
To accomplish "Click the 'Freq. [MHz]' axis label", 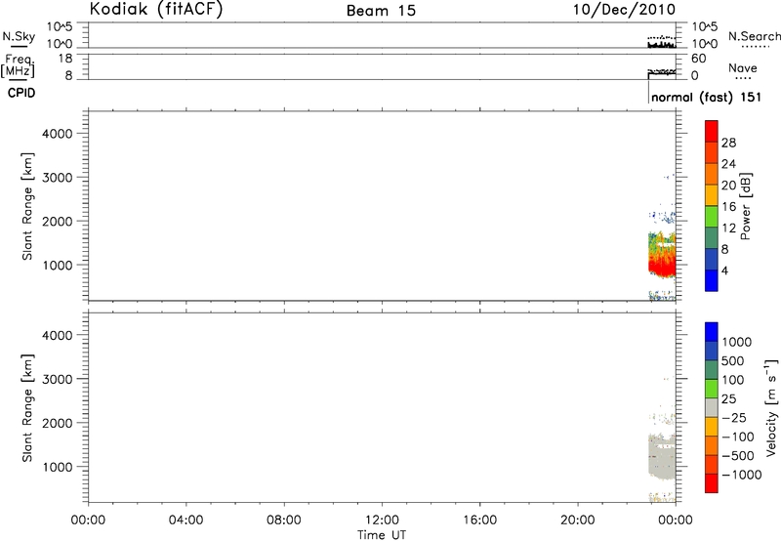I will pos(19,65).
